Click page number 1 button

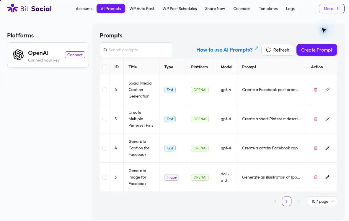[286, 201]
